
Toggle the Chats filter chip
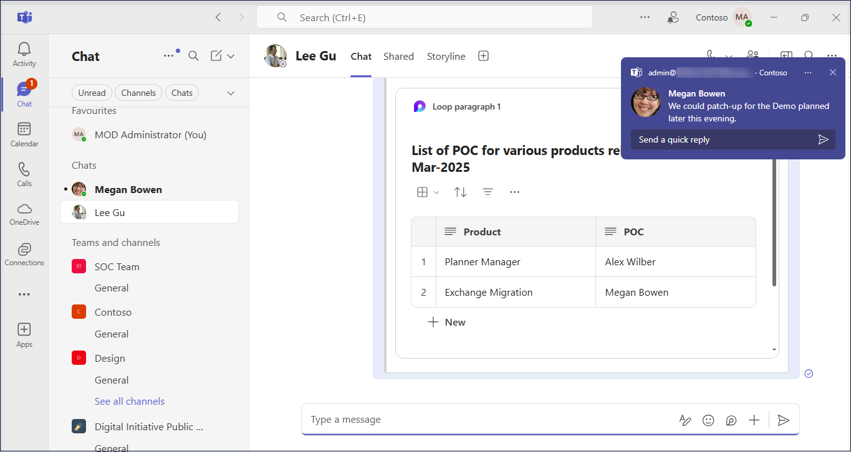click(x=182, y=93)
